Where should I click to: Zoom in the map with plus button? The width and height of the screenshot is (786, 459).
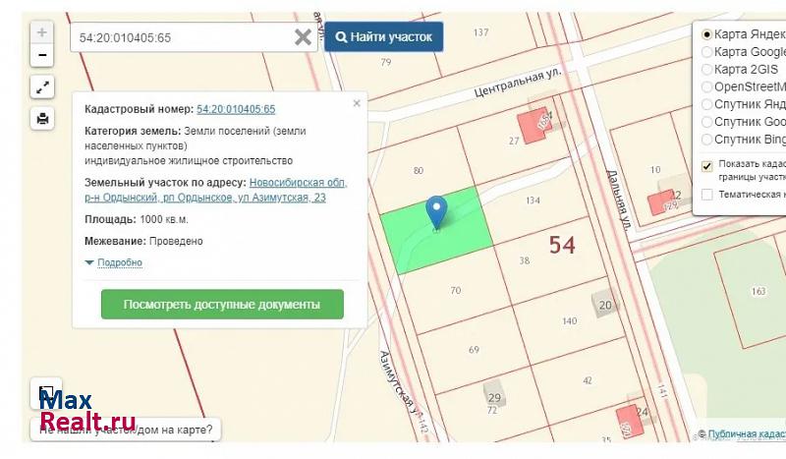[42, 32]
